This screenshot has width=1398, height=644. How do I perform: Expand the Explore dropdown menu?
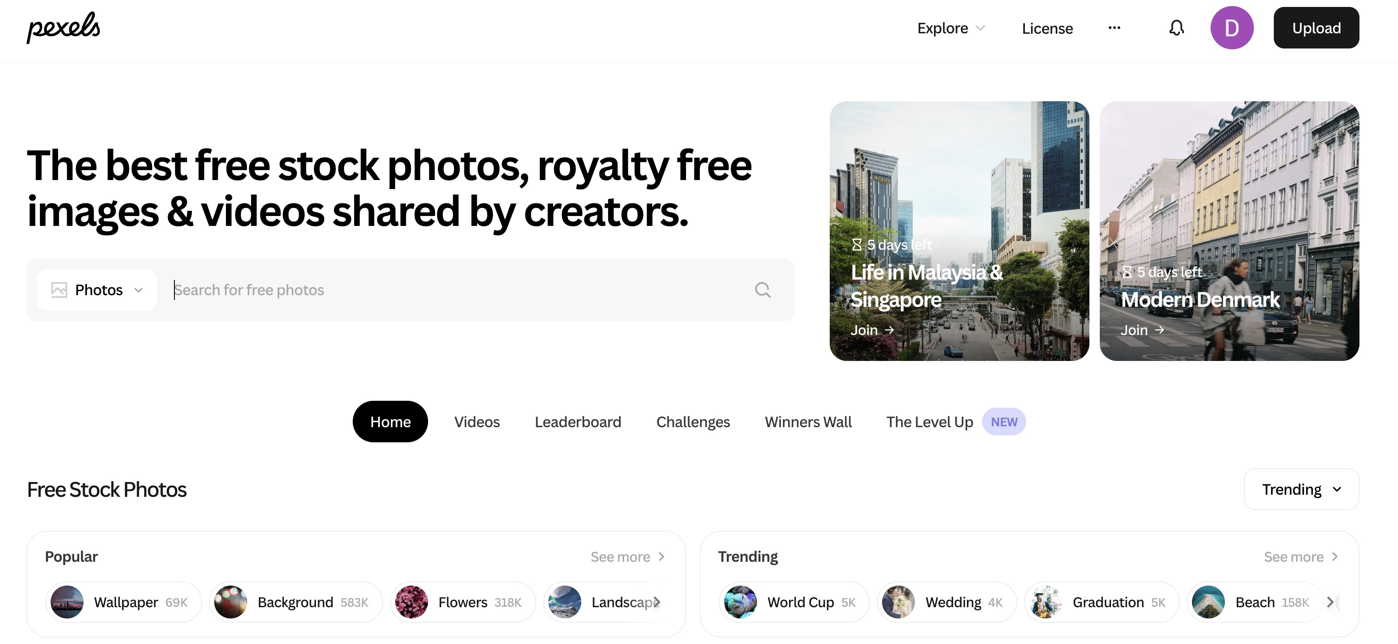(x=951, y=28)
